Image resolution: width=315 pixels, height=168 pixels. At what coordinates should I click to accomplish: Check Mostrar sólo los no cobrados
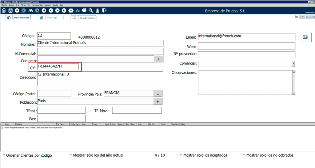point(244,155)
